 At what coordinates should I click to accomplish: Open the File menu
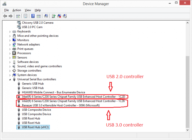7,10
